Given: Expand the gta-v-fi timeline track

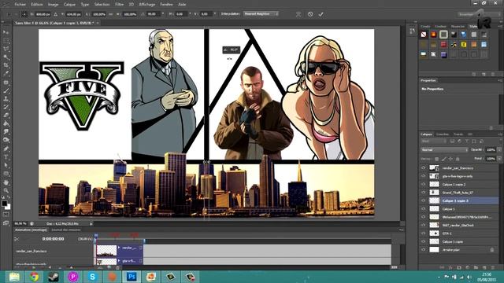Looking at the screenshot, I should pyautogui.click(x=119, y=261).
